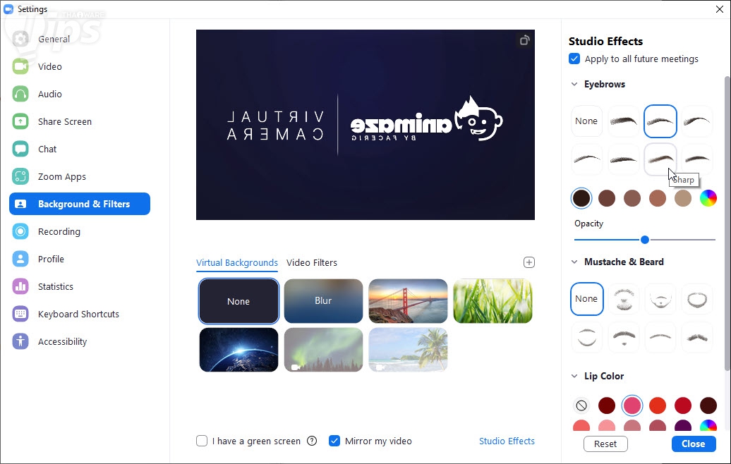This screenshot has height=464, width=731.
Task: Collapse the Eyebrows section
Action: point(574,85)
